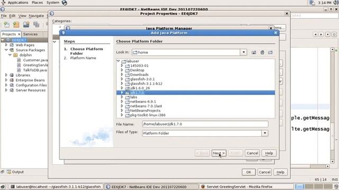Click Help in Project Properties dialog
Image resolution: width=339 pixels, height=190 pixels.
click(280, 172)
